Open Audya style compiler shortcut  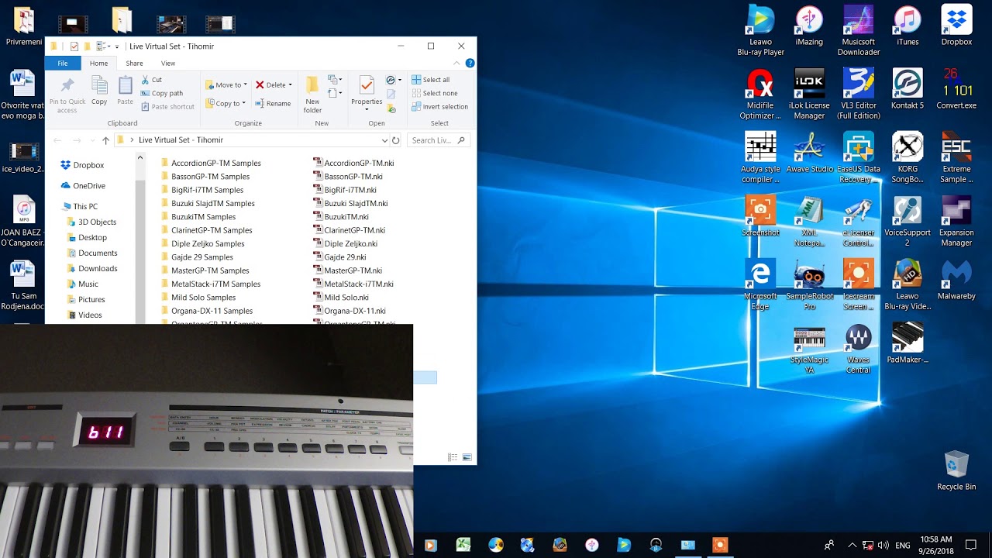pos(760,158)
